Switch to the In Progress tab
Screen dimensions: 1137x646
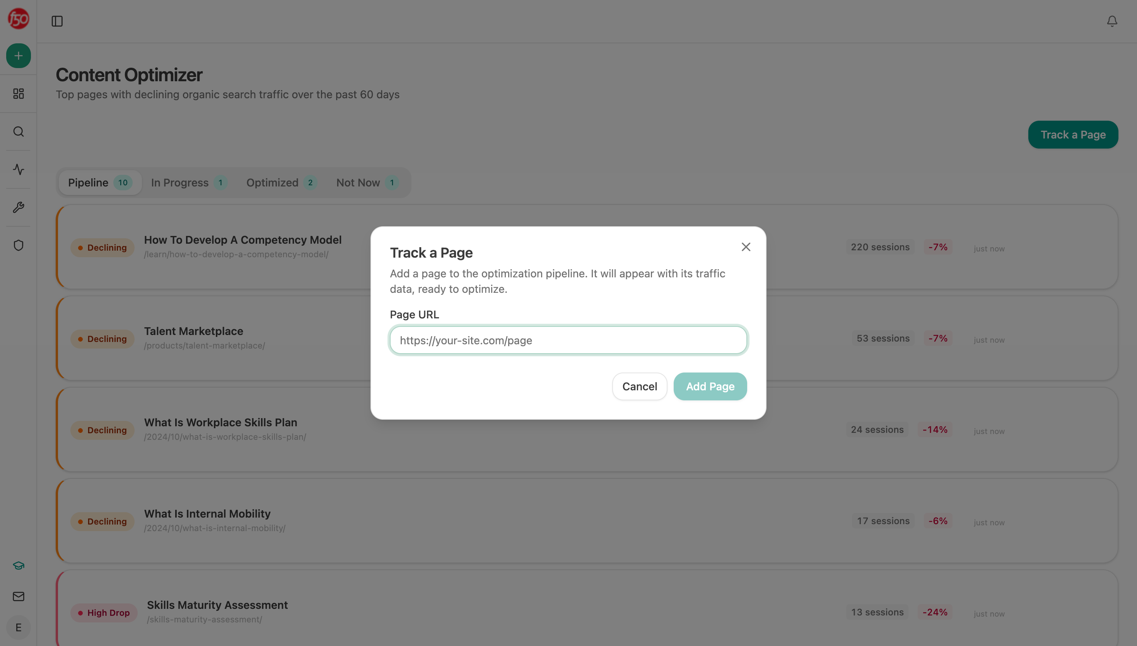coord(189,183)
